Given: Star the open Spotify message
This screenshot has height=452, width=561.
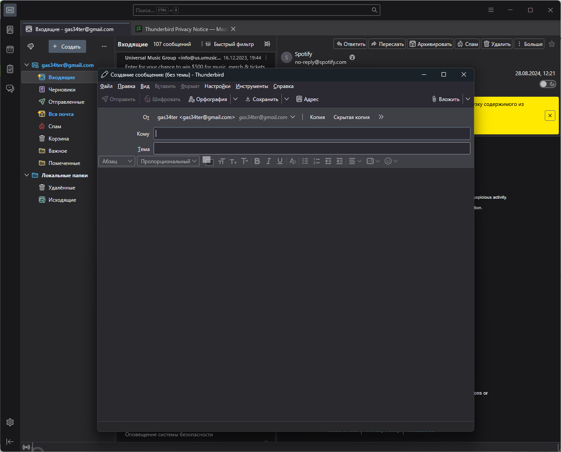Looking at the screenshot, I should click(552, 44).
